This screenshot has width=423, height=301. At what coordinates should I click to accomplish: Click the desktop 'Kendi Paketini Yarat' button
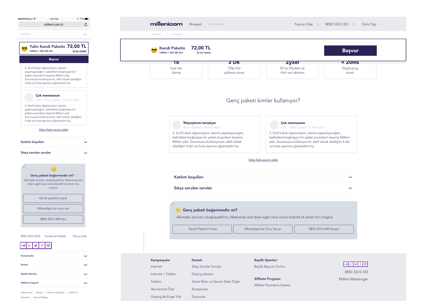(202, 229)
